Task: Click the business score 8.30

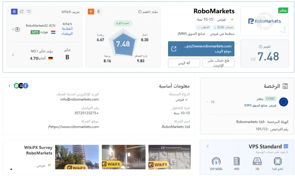Action: [145, 40]
